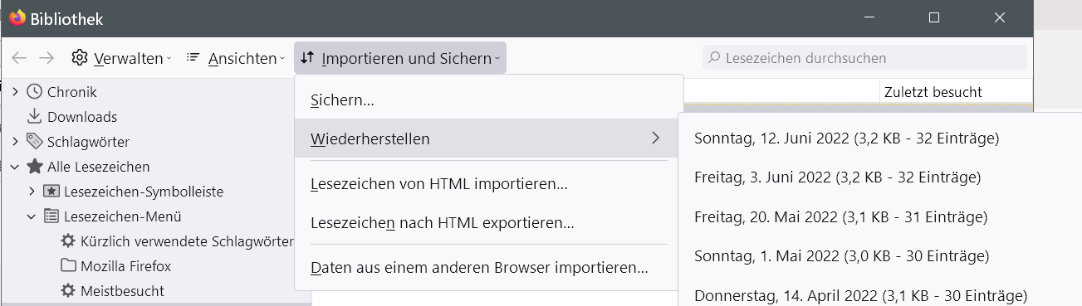Click the Alle Lesezeichen star icon

35,167
